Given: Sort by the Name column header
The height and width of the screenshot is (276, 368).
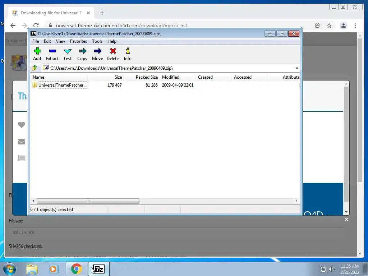Looking at the screenshot, I should click(59, 77).
